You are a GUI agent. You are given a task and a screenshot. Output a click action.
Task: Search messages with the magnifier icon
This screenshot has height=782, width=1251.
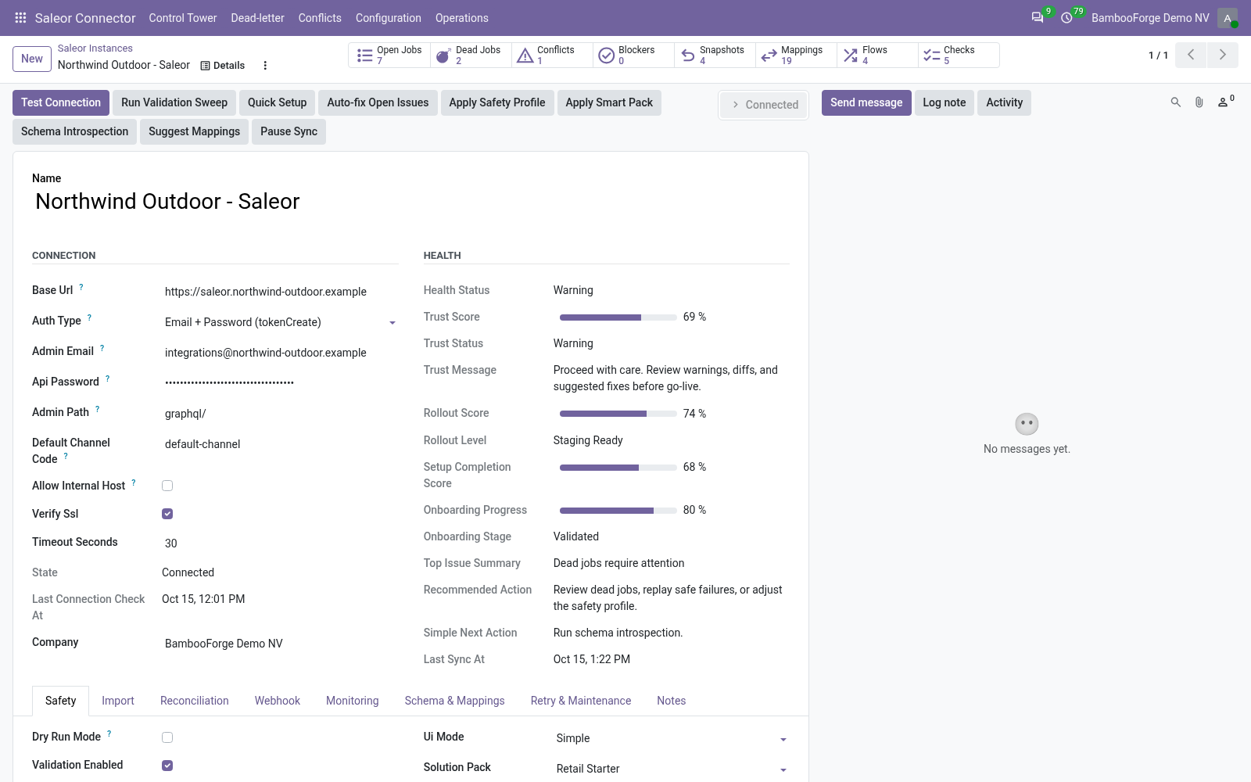(1175, 102)
